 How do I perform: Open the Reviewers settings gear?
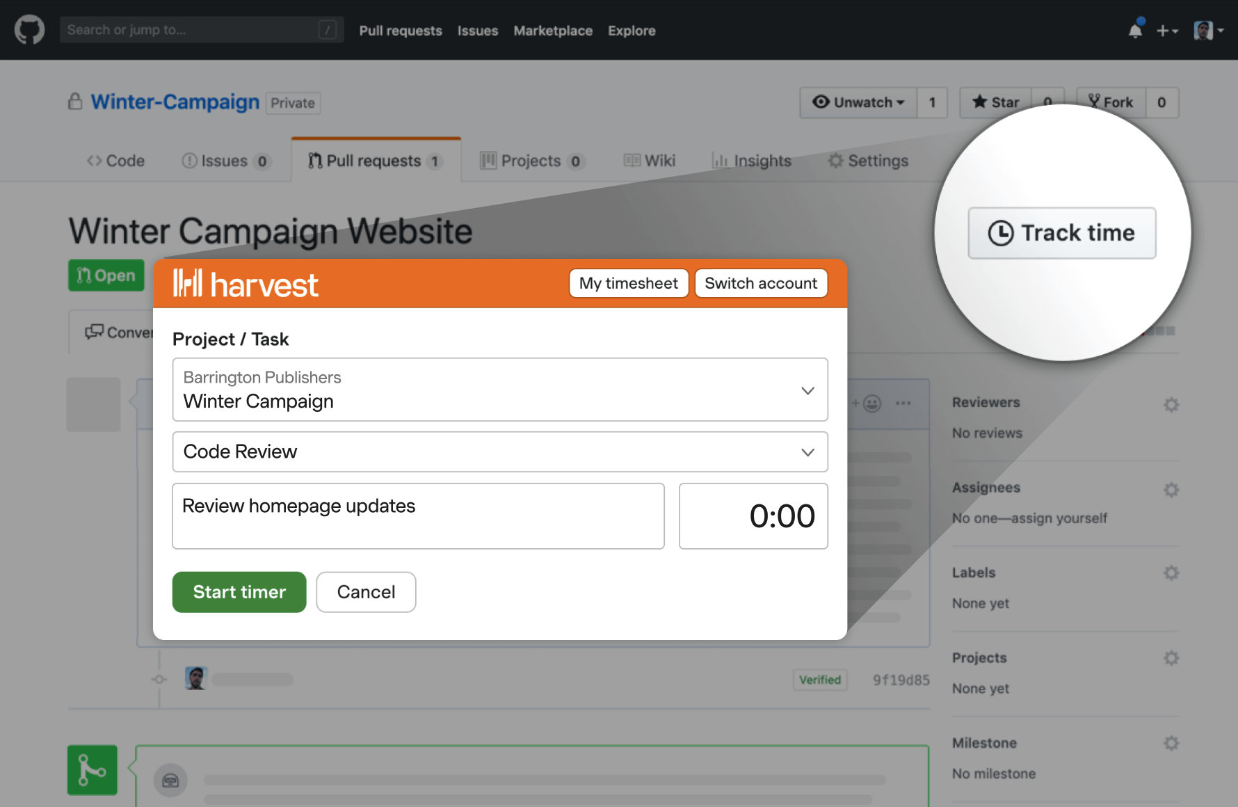[x=1171, y=404]
